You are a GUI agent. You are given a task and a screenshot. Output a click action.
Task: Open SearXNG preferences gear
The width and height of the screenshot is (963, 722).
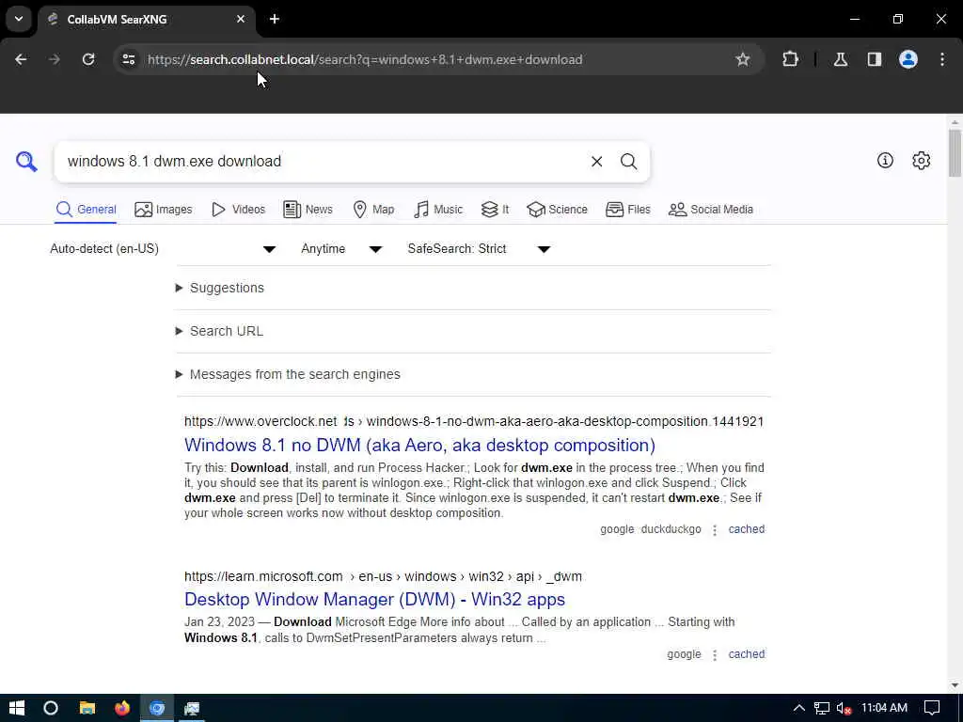coord(921,160)
